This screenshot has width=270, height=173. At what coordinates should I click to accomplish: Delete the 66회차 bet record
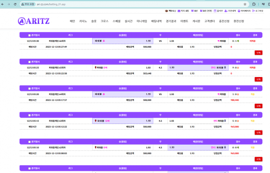(x=258, y=53)
